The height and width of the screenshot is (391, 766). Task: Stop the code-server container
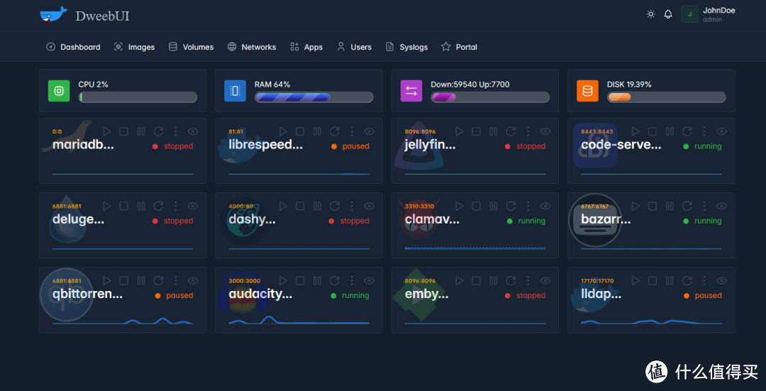[653, 131]
